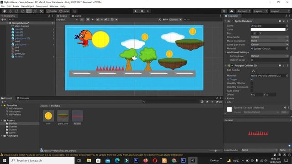Screen dimensions: 292x164
Task: Collapse the SampleScene tree arrow
Action: [7, 23]
